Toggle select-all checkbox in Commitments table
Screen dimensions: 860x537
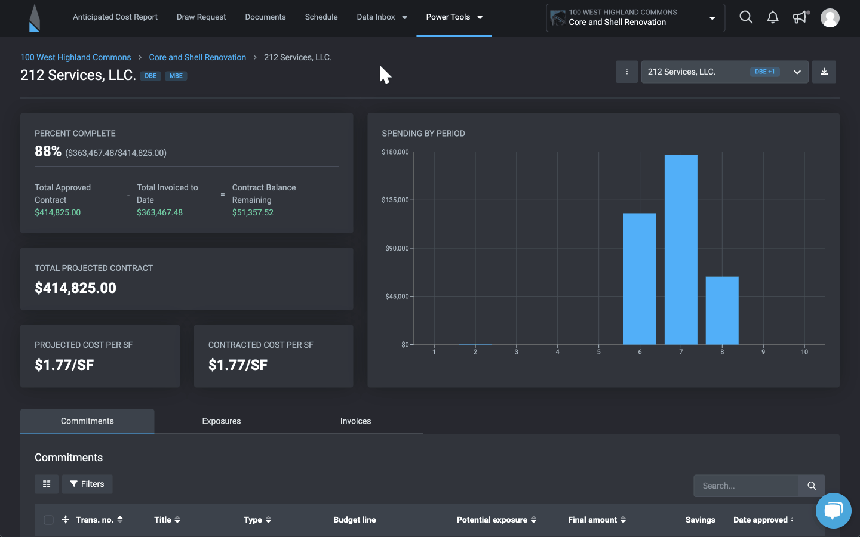pos(49,520)
